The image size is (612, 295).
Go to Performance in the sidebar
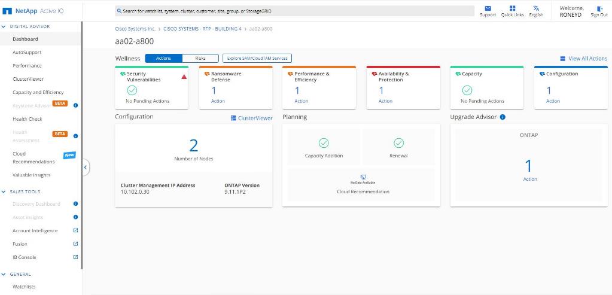[x=27, y=66]
